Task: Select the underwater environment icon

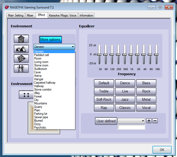Action: point(21,58)
